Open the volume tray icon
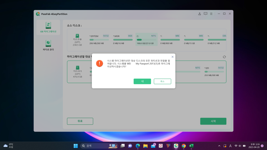Screen dimensions: 267x150 coord(240,146)
